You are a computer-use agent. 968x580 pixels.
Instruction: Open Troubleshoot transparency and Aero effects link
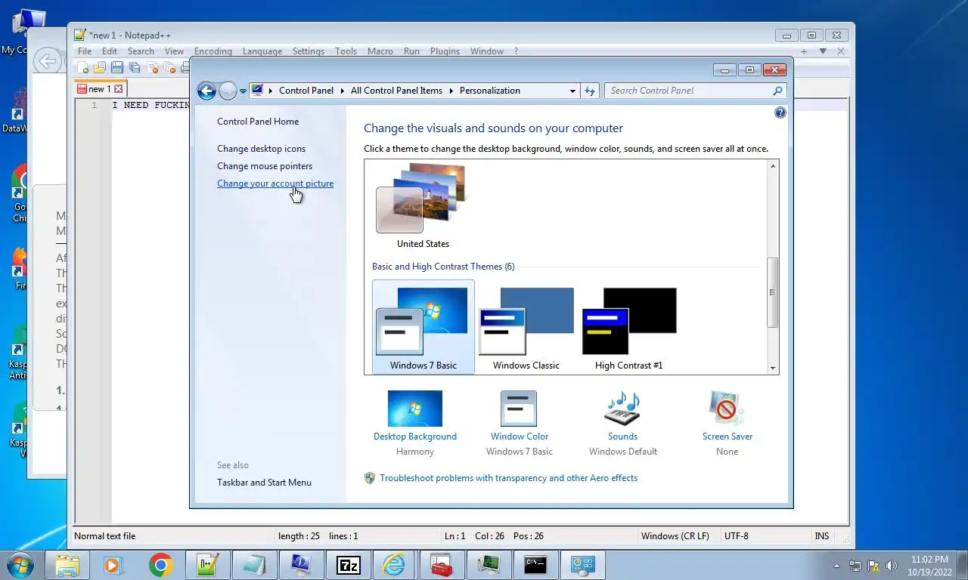pyautogui.click(x=508, y=478)
